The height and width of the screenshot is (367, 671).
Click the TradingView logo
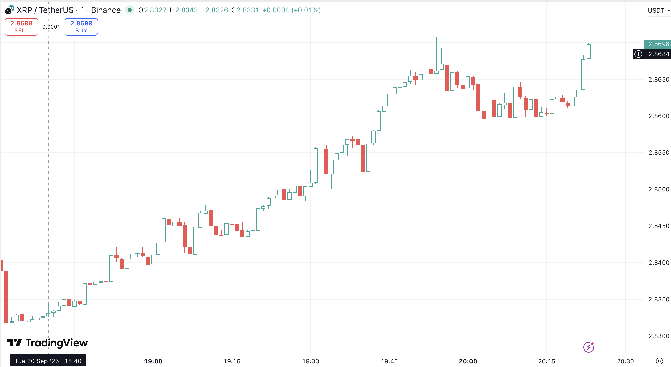point(47,343)
